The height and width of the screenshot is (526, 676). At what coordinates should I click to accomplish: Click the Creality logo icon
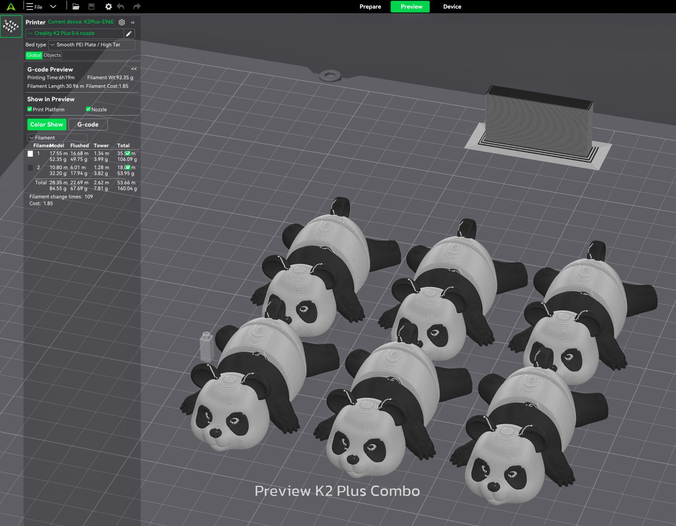pos(11,6)
